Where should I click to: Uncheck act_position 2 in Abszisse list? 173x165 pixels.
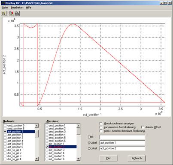[x=47, y=147]
